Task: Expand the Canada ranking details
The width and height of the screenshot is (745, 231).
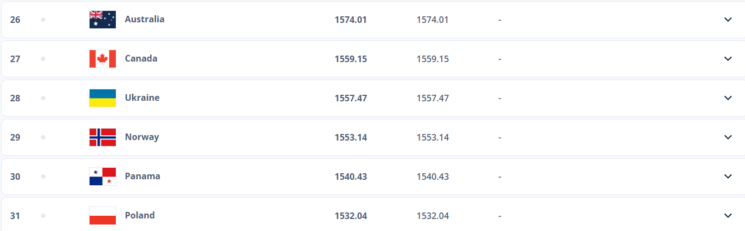Action: point(728,59)
